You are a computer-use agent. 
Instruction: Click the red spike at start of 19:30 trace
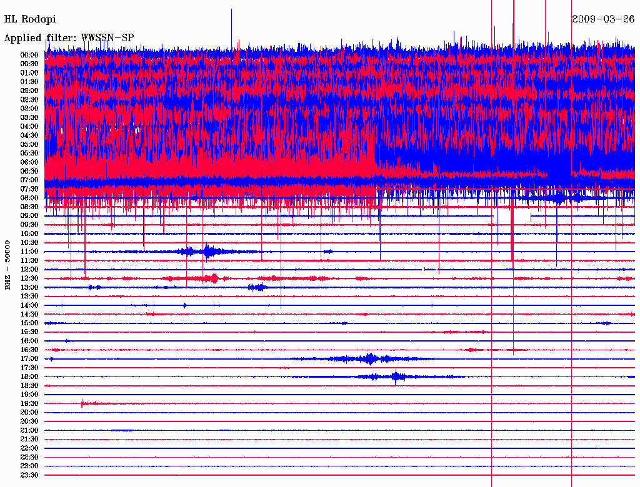click(82, 404)
